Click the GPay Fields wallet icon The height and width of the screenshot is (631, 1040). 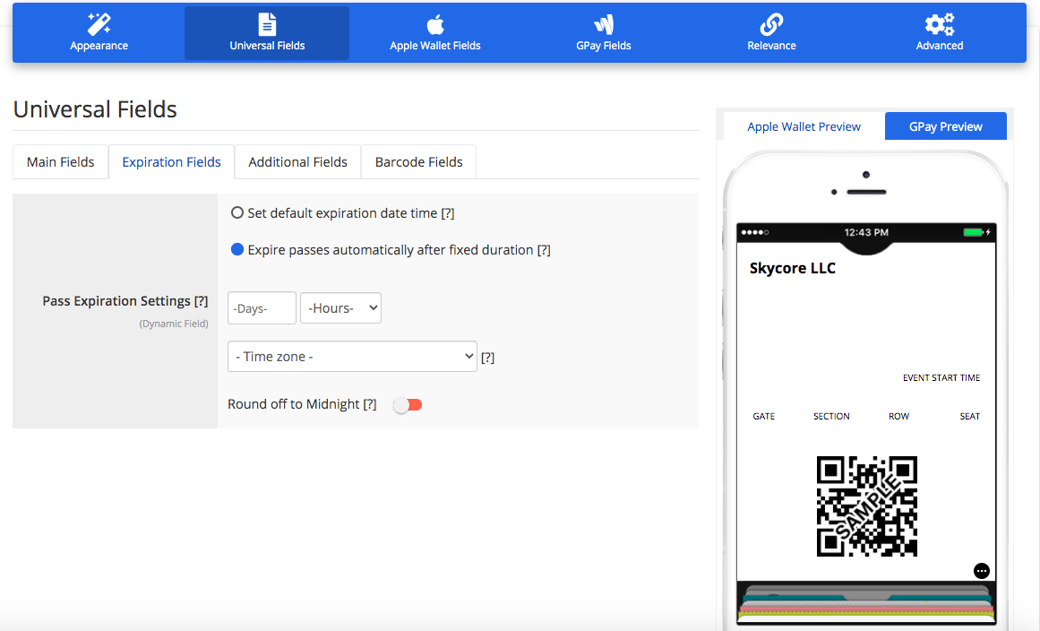tap(604, 24)
